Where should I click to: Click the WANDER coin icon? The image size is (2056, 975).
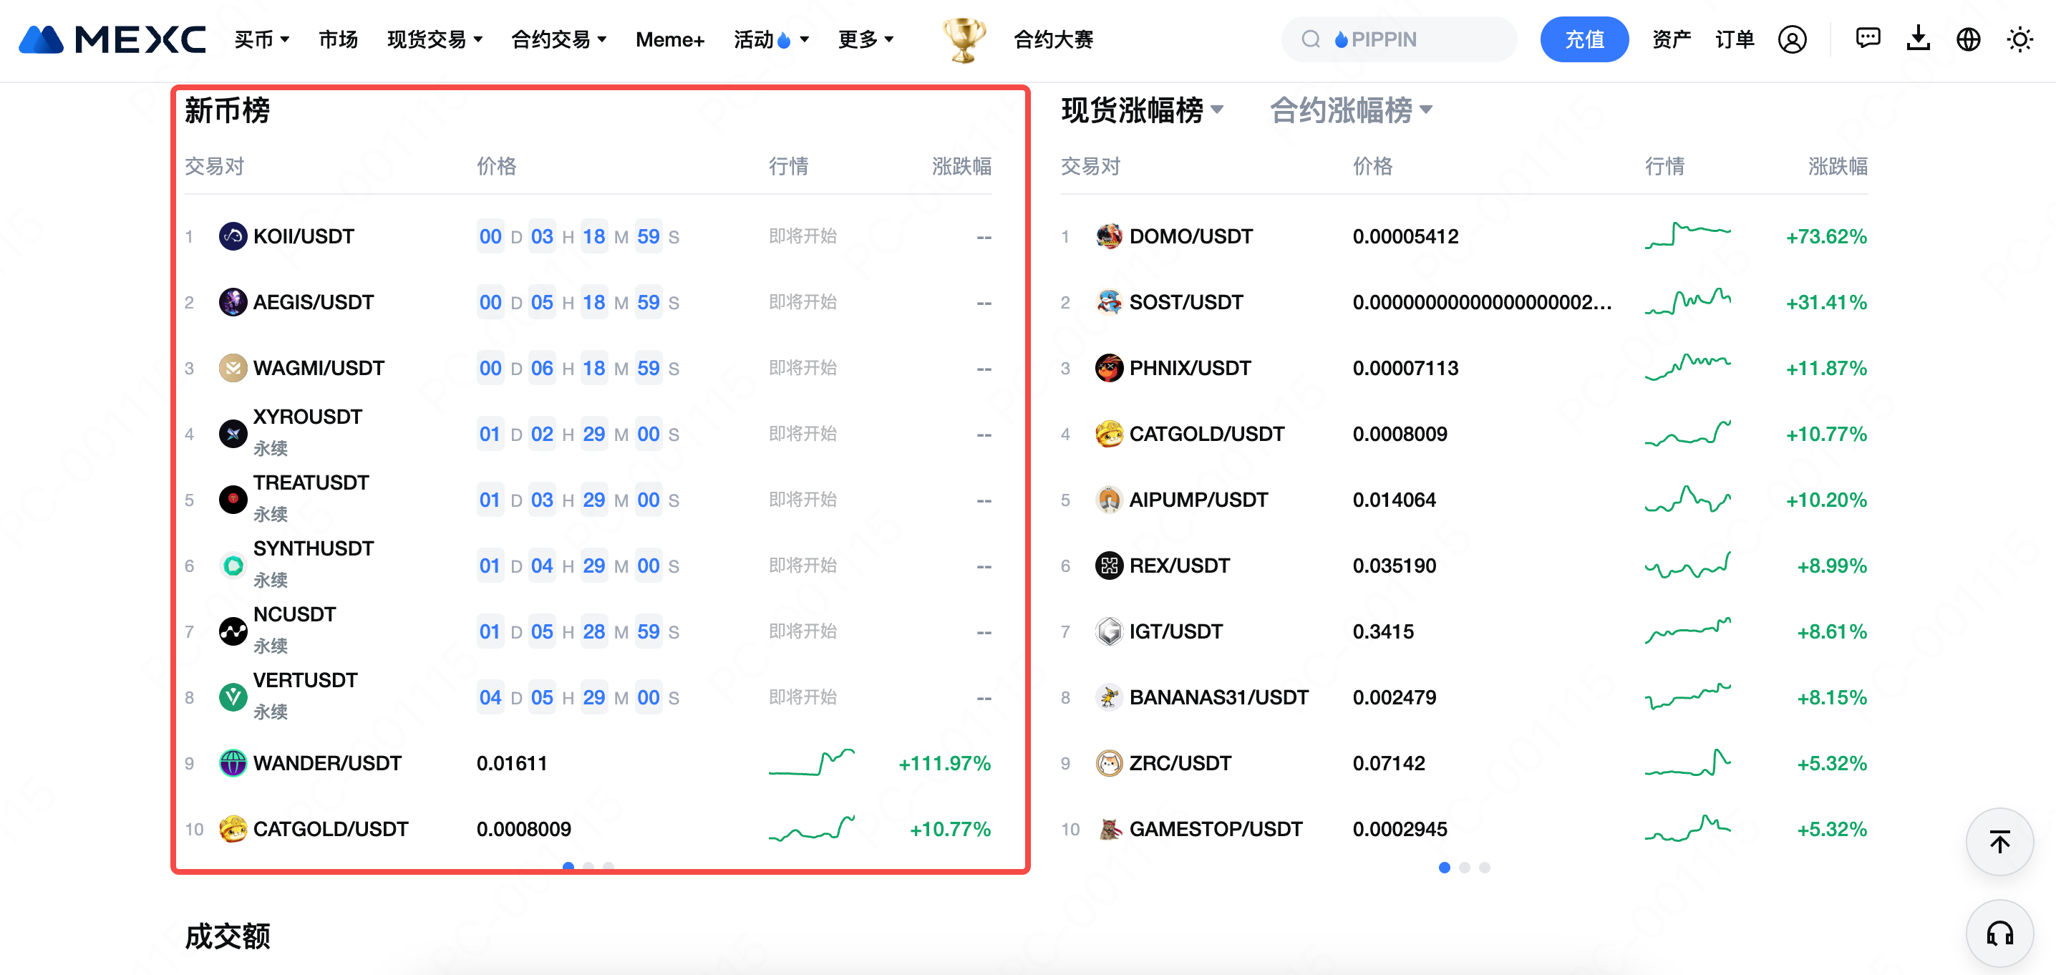pos(232,763)
